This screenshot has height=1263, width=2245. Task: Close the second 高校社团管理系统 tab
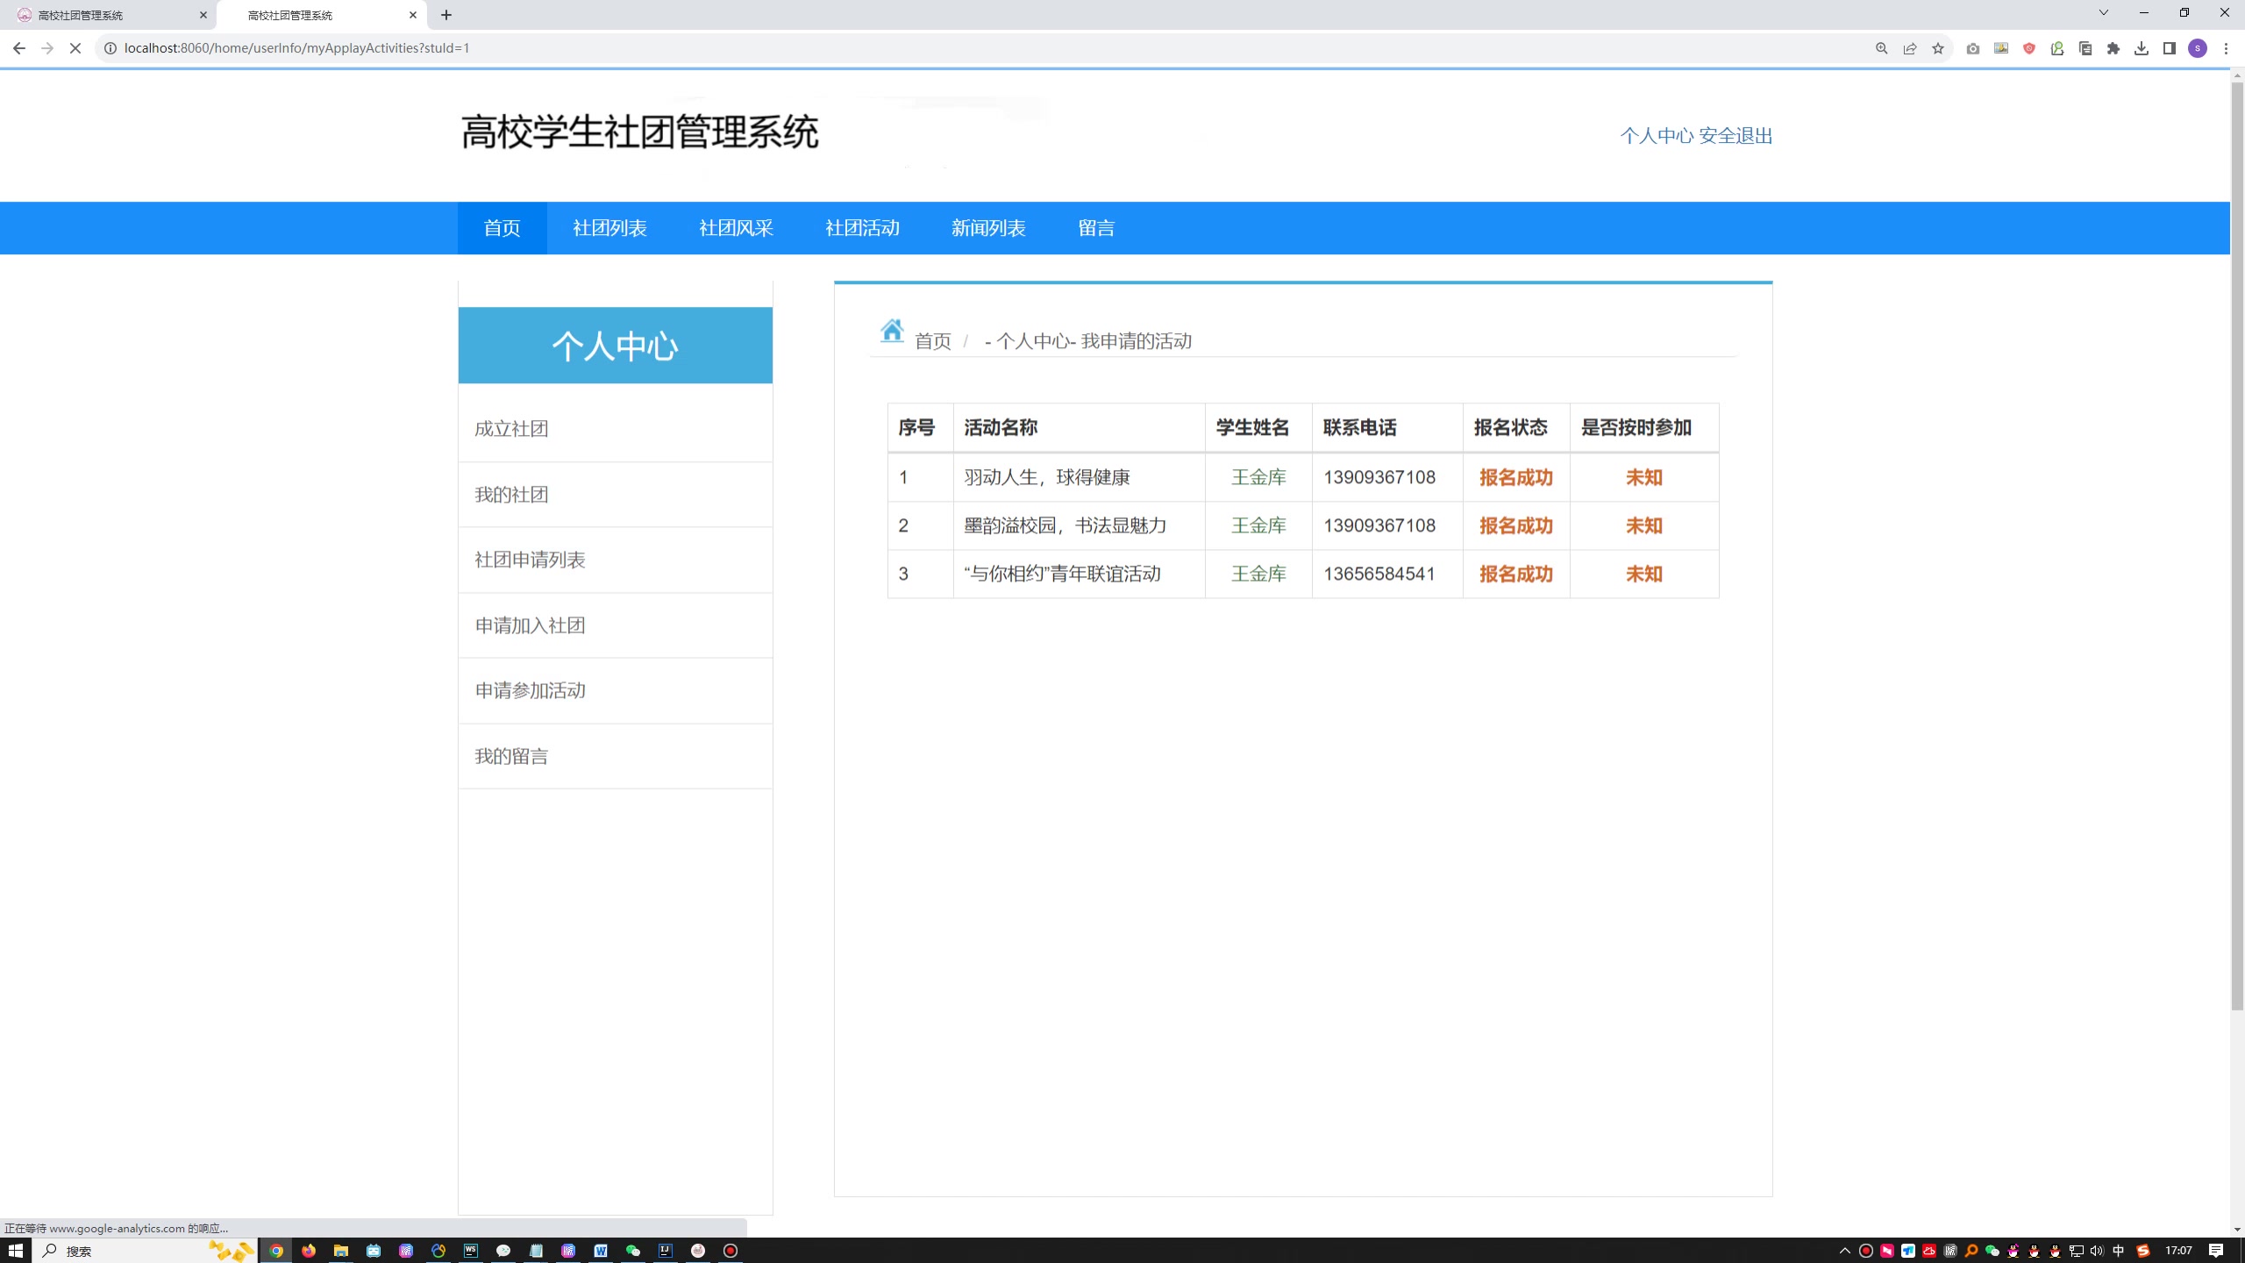[x=413, y=15]
